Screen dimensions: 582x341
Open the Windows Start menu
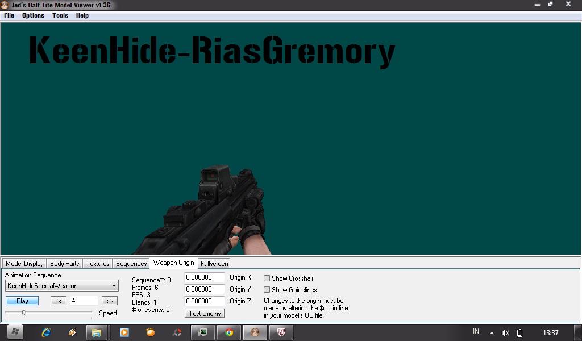tap(14, 332)
